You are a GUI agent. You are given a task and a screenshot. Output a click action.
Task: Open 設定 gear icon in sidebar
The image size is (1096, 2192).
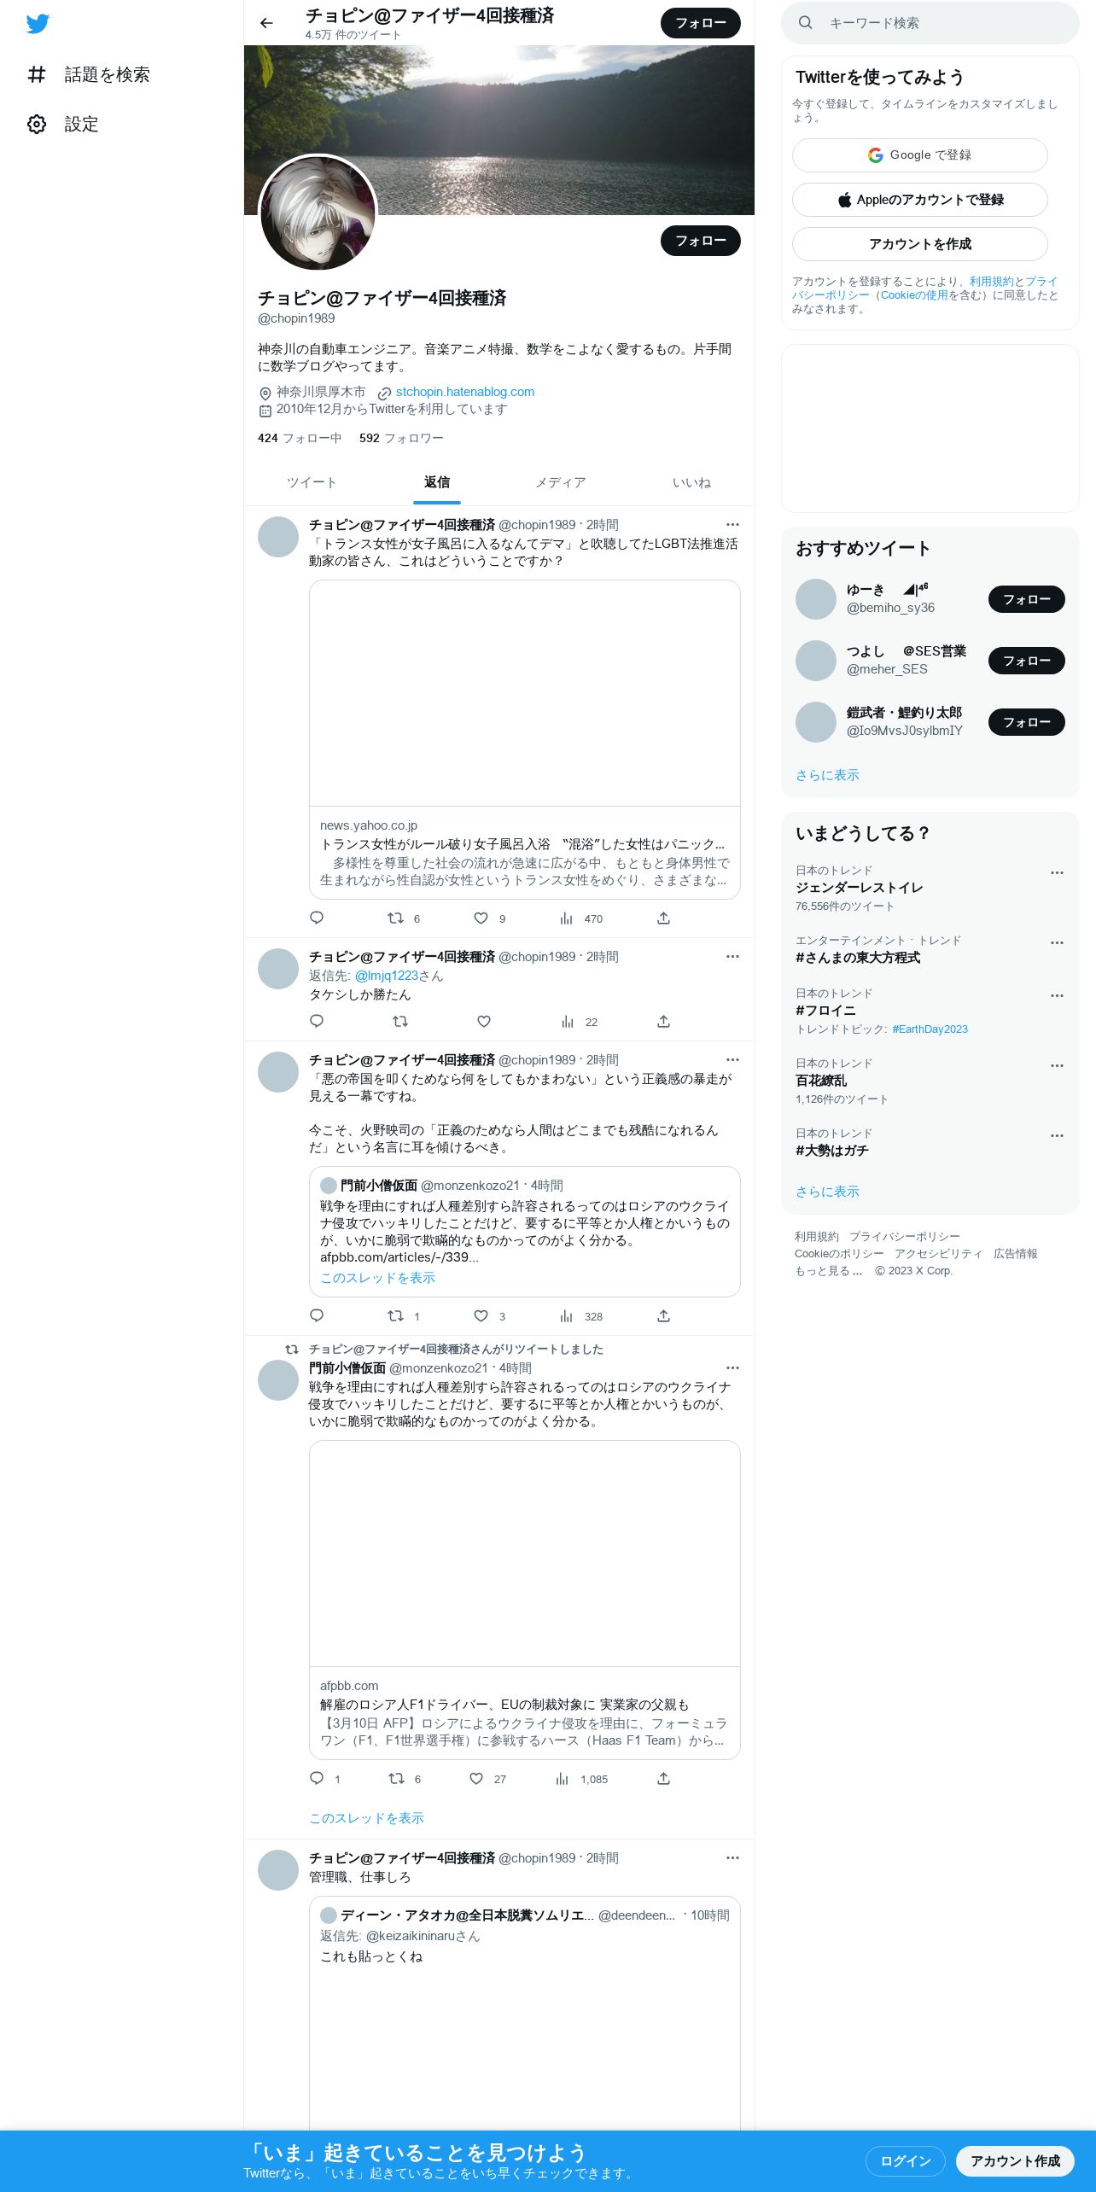(37, 124)
